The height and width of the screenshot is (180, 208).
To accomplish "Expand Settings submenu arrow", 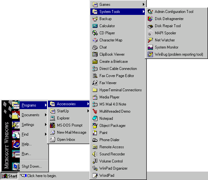I will [46, 125].
